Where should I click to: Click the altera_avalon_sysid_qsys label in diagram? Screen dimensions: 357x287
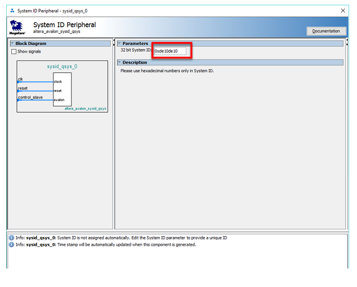[85, 109]
